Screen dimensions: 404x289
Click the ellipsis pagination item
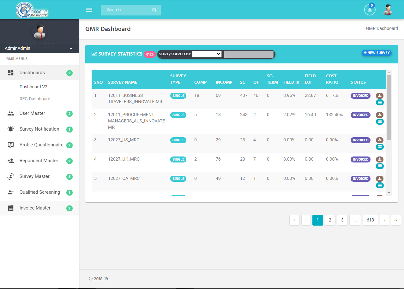tap(355, 220)
